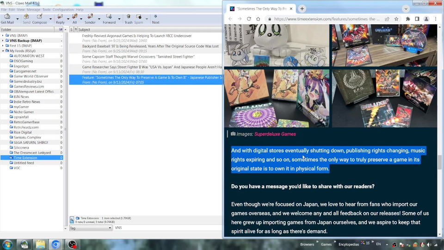The image size is (444, 250).
Task: Click the Forward toolbar icon
Action: coord(109,19)
